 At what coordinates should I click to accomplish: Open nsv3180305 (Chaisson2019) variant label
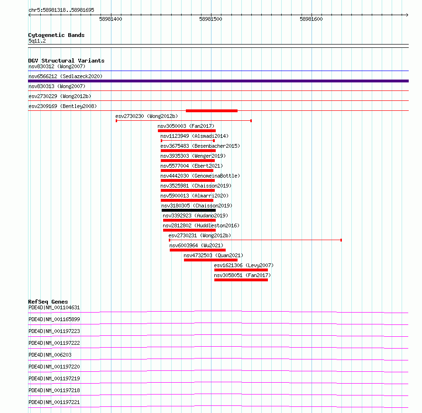coord(197,206)
